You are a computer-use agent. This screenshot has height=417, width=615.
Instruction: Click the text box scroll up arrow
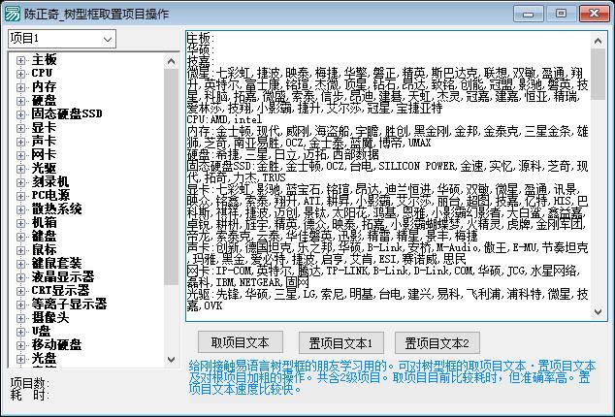(x=599, y=41)
